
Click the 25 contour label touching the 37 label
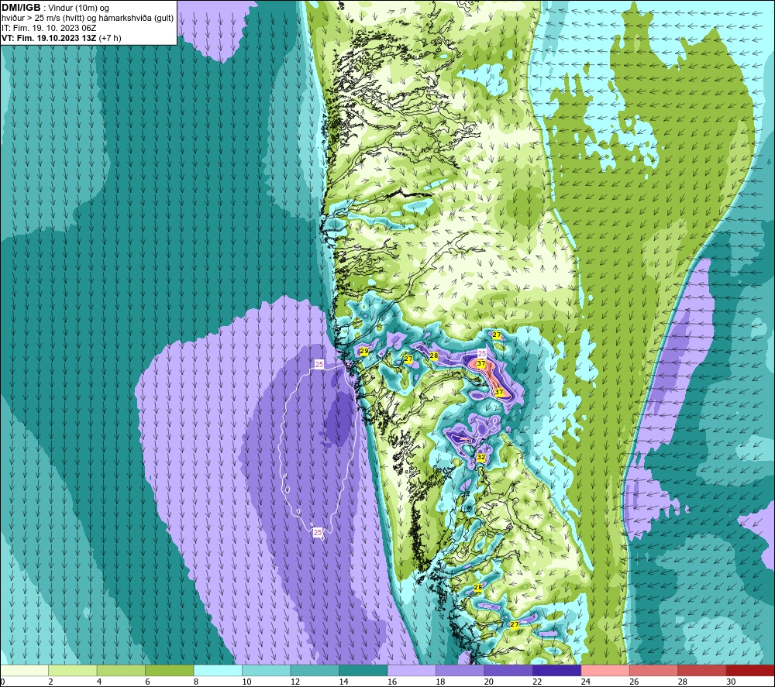click(x=482, y=354)
